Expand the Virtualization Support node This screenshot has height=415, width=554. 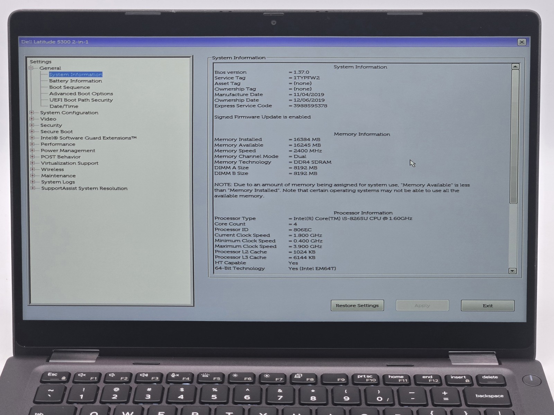click(32, 163)
